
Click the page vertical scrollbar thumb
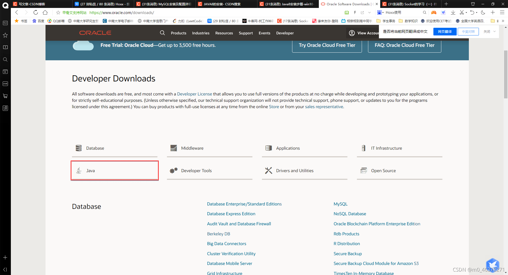click(x=506, y=74)
